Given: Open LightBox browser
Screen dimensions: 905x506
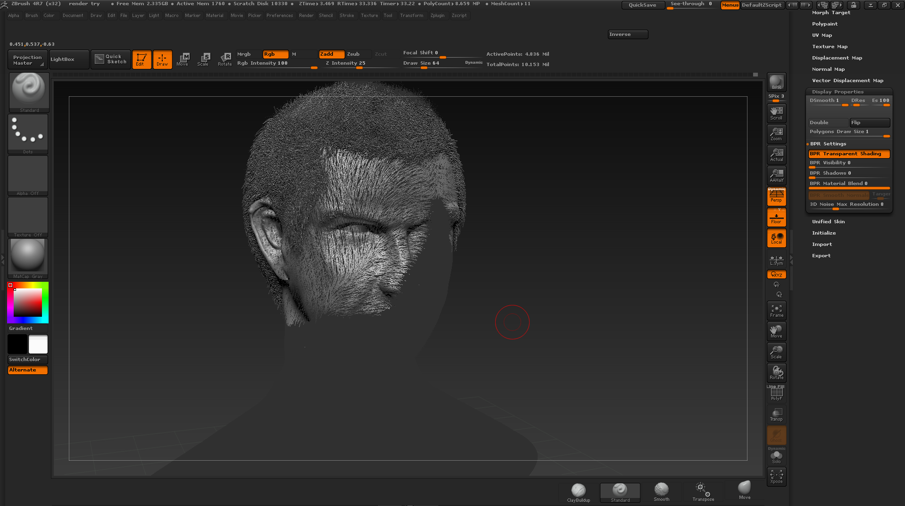Looking at the screenshot, I should pyautogui.click(x=69, y=59).
